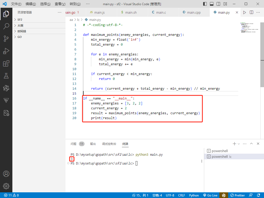
Task: Click the aa breadcrumb segment
Action: (71, 20)
